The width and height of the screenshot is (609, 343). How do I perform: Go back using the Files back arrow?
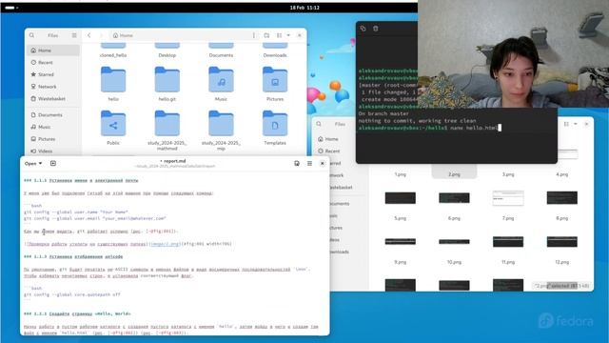88,35
